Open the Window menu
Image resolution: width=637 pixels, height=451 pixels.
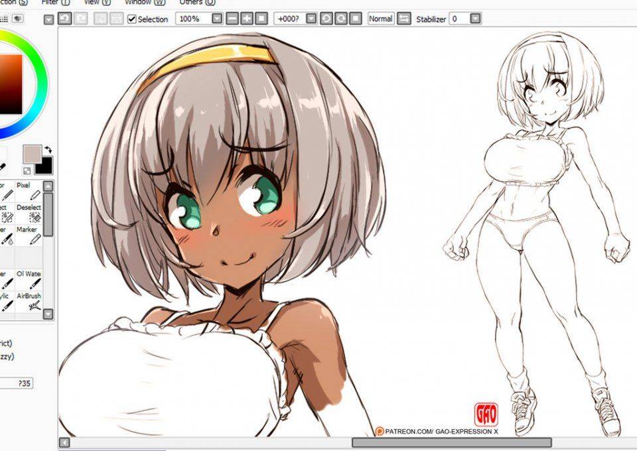click(145, 2)
